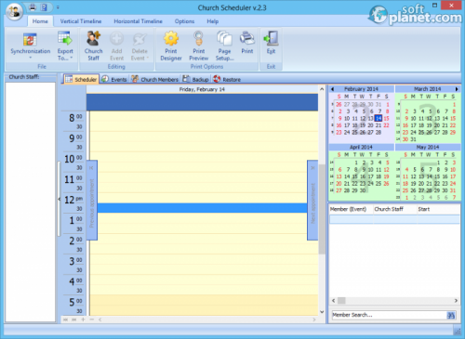Open the Synchronization tool

(x=30, y=46)
